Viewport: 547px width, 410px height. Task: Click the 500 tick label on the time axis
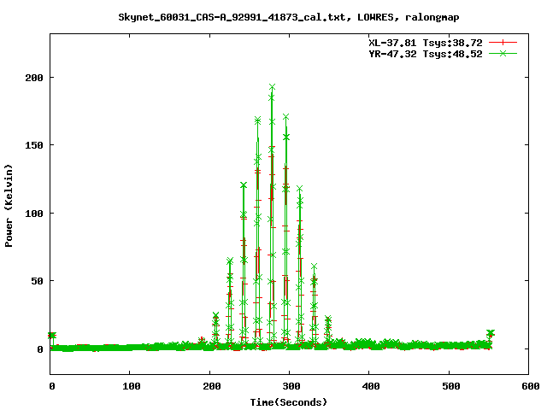450,386
